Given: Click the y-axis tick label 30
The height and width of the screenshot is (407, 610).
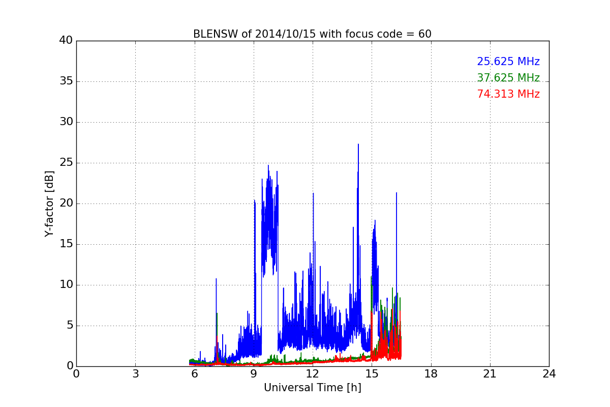Looking at the screenshot, I should [x=66, y=122].
